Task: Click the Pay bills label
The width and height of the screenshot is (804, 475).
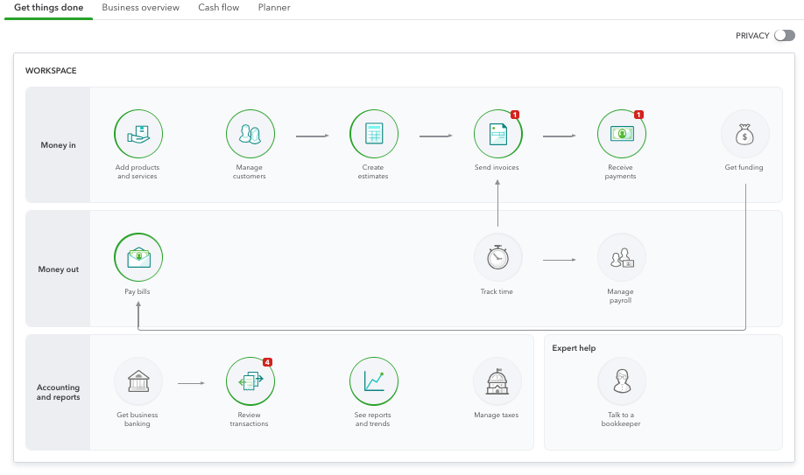Action: click(x=138, y=291)
